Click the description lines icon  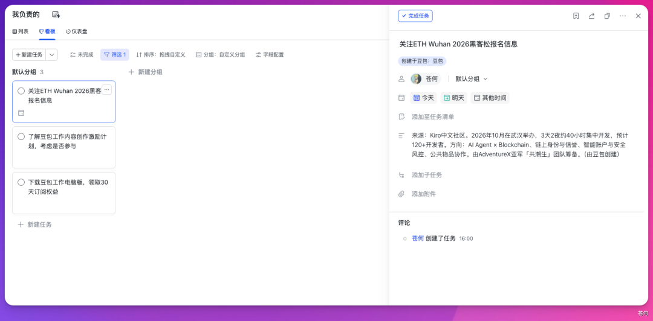(x=401, y=136)
